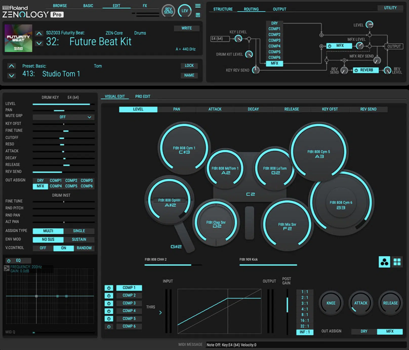The image size is (409, 350).
Task: Adjust the MFX LEVEL knob
Action: (360, 46)
